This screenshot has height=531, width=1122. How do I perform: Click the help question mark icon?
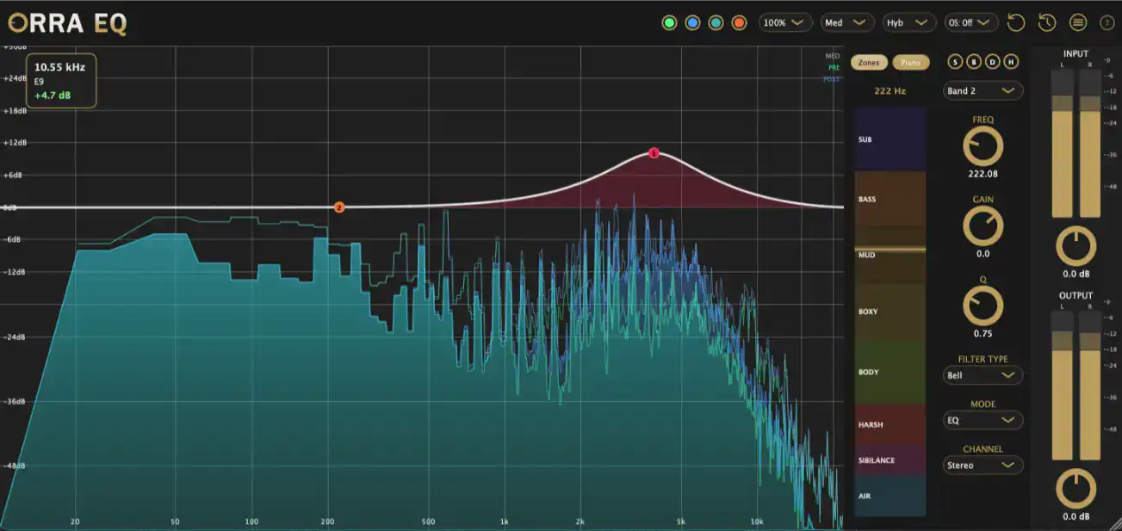click(x=1107, y=22)
